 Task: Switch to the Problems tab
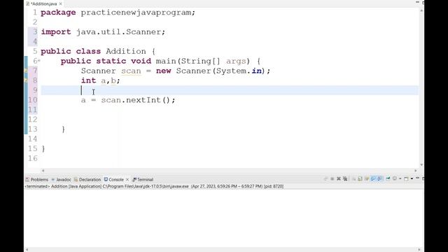(x=37, y=179)
